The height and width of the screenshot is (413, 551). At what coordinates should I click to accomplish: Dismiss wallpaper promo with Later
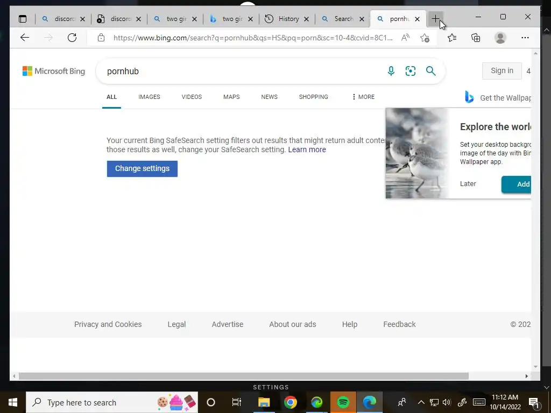point(468,184)
